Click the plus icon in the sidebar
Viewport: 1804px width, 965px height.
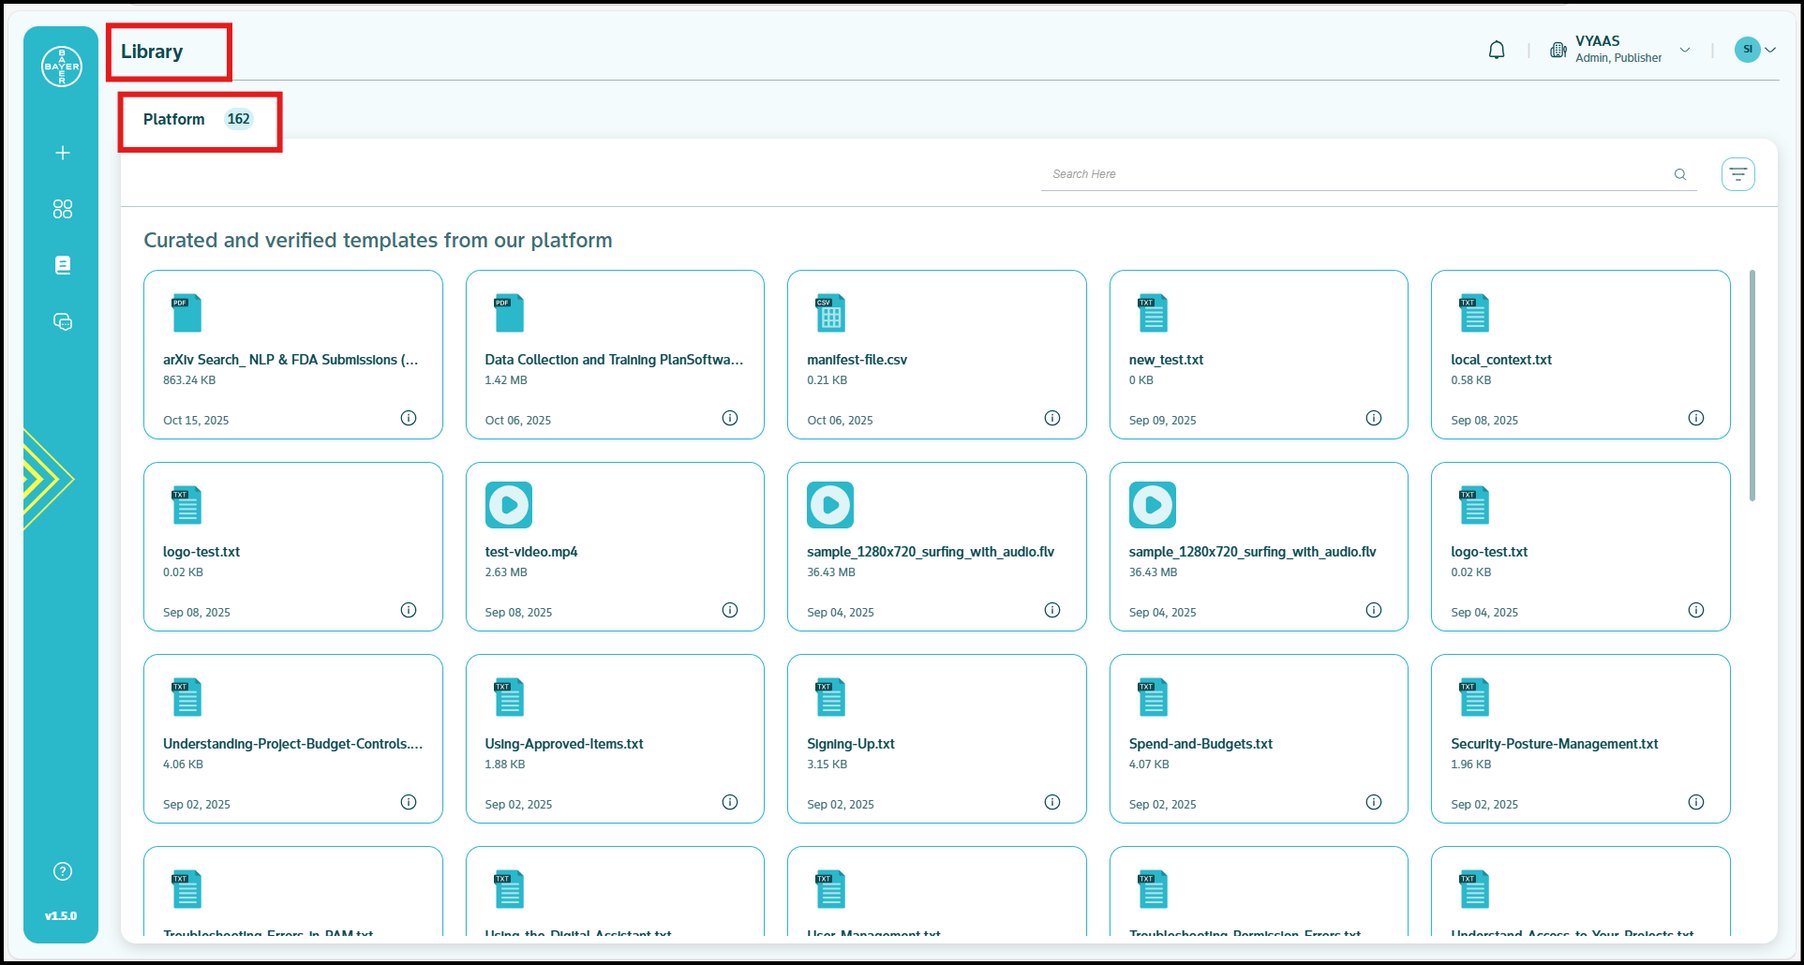pos(63,153)
